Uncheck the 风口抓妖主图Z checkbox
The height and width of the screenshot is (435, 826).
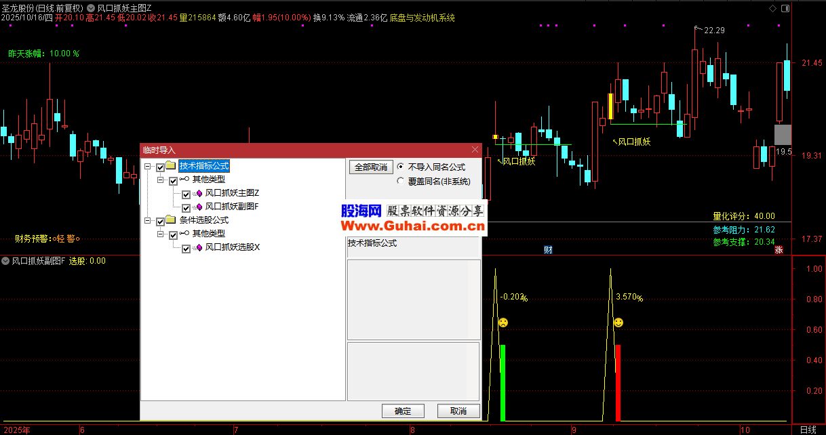click(x=186, y=194)
